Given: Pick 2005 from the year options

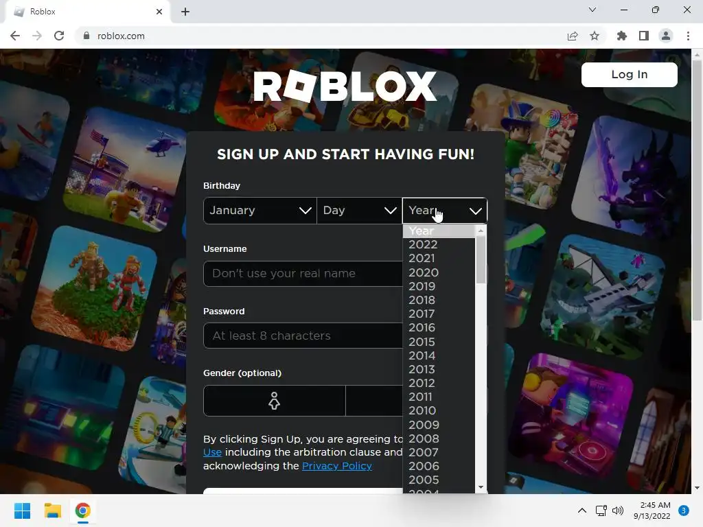Looking at the screenshot, I should coord(439,480).
